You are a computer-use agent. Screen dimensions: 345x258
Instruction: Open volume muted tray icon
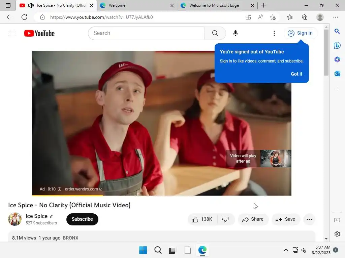click(304, 250)
